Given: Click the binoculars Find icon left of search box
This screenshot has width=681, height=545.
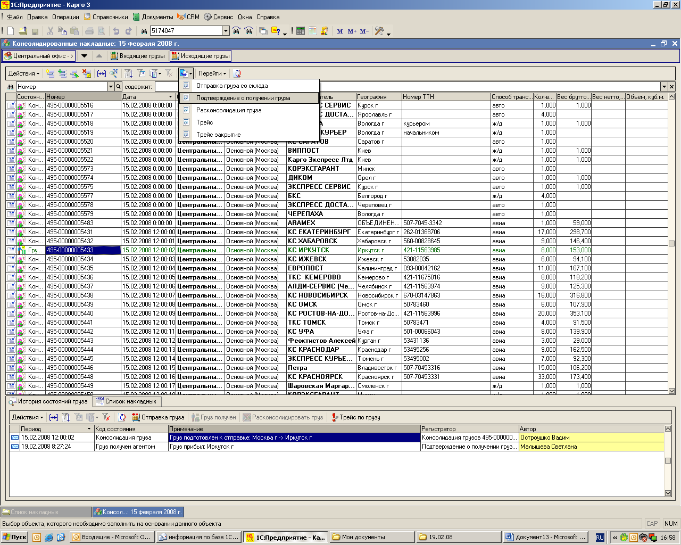Looking at the screenshot, I should (144, 31).
